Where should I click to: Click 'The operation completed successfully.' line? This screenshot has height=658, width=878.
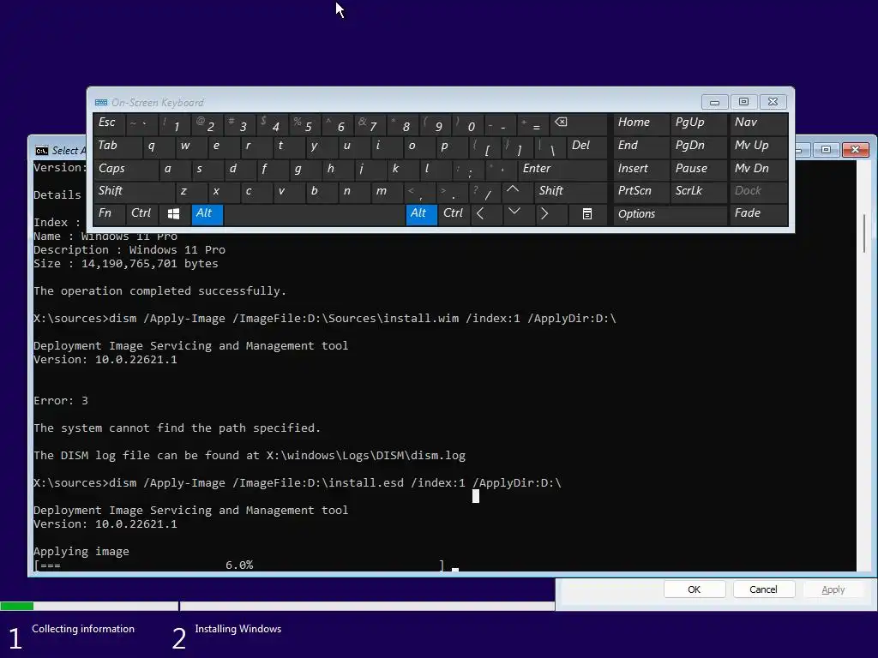159,291
